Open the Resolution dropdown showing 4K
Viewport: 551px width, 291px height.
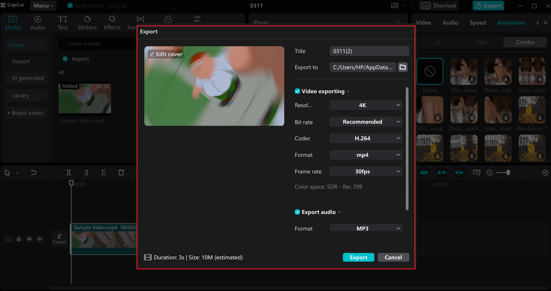pos(366,105)
